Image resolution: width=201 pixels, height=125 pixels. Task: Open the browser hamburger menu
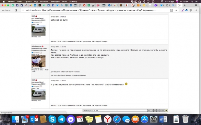(x=196, y=5)
